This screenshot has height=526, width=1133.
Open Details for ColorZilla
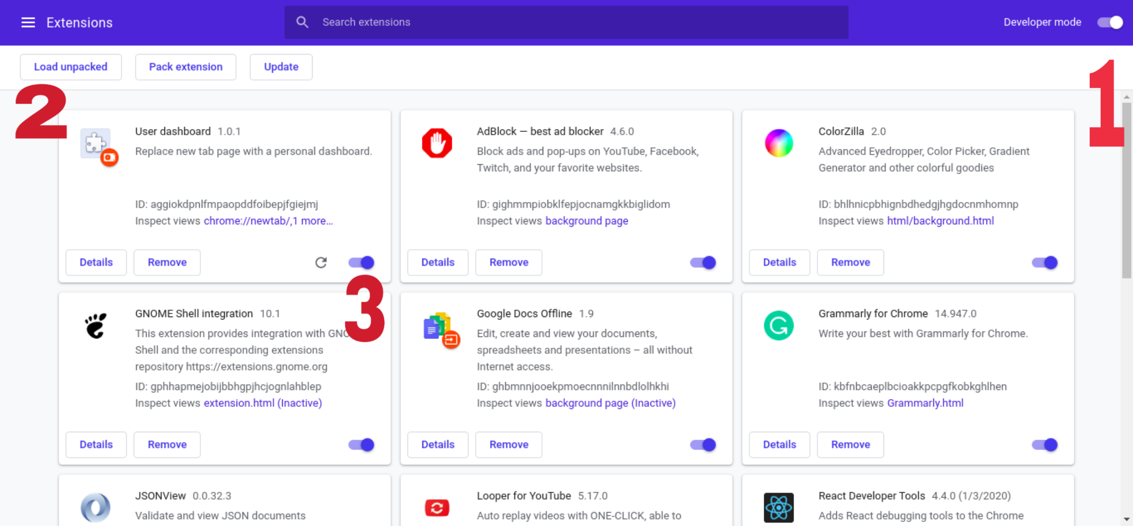[780, 263]
